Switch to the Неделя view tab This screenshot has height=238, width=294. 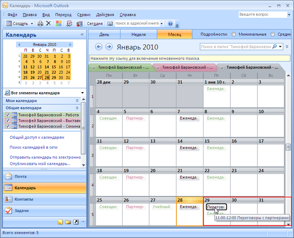coord(138,34)
